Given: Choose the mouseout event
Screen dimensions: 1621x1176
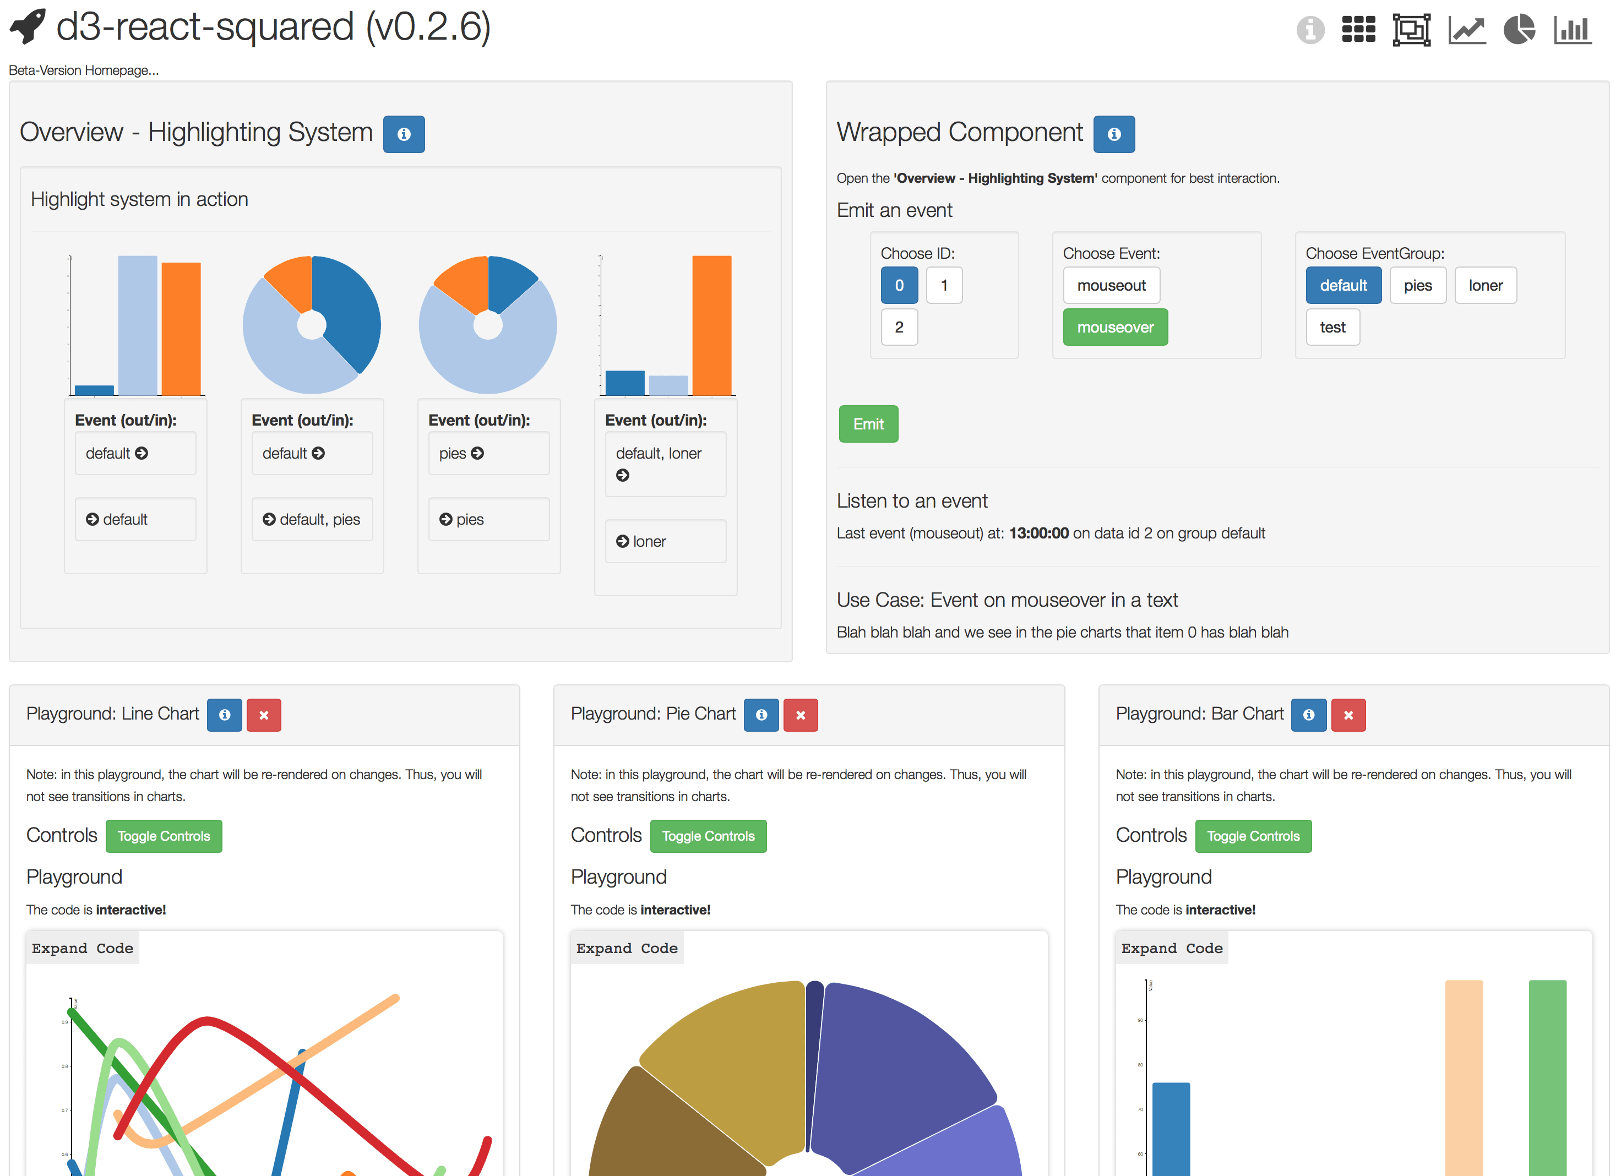Looking at the screenshot, I should (x=1111, y=285).
